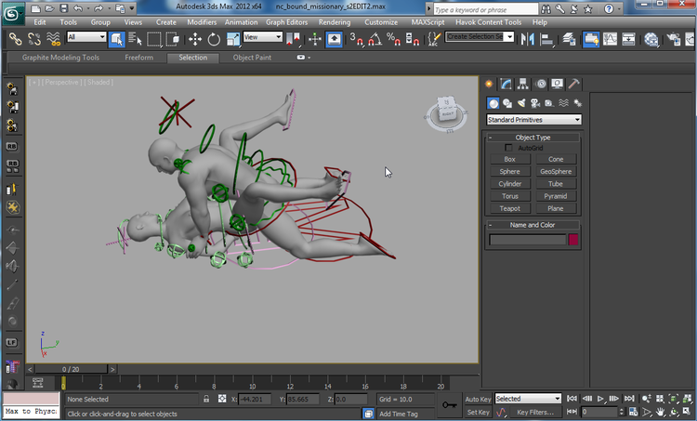Viewport: 697px width, 421px height.
Task: Click the Mirror tool icon
Action: 528,39
